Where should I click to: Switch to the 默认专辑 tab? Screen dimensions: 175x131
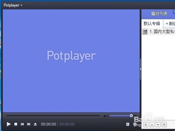tap(152, 24)
